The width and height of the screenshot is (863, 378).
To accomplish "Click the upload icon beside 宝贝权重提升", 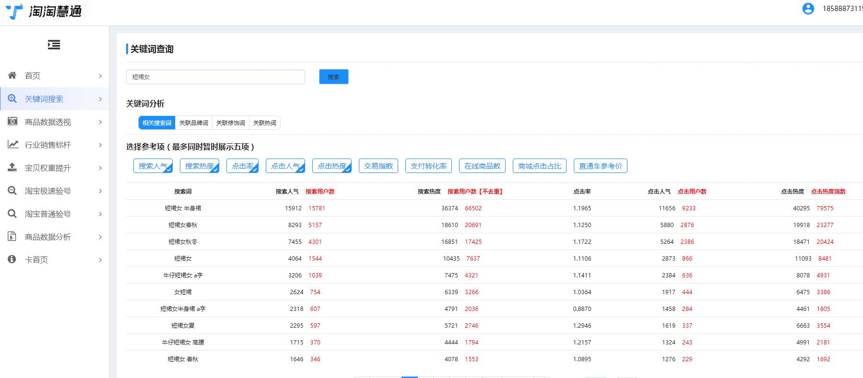I will point(12,167).
